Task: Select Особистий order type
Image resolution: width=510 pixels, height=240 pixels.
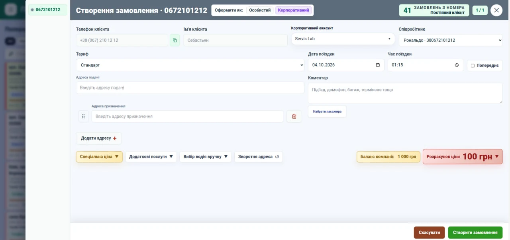Action: pyautogui.click(x=260, y=10)
